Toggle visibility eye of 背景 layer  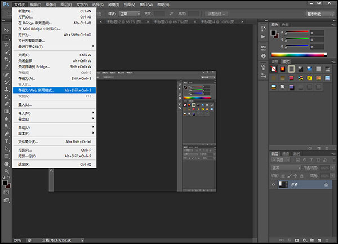pyautogui.click(x=274, y=184)
